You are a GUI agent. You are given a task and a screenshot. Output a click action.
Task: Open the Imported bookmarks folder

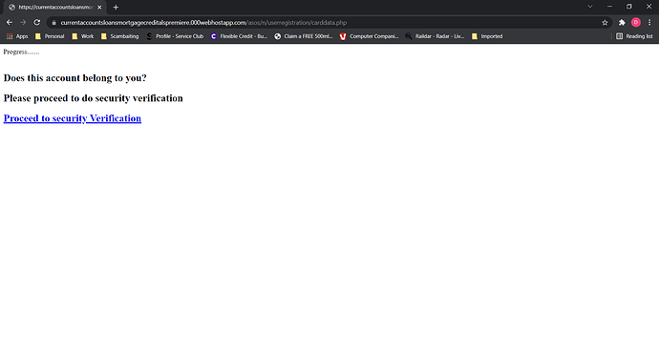(x=487, y=36)
